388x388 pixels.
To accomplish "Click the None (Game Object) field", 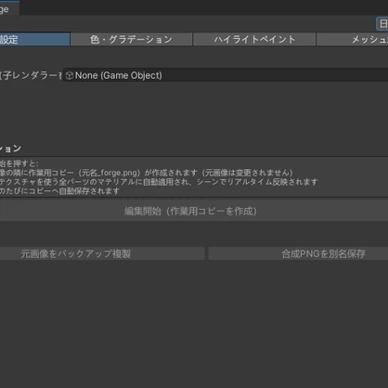I will 226,75.
